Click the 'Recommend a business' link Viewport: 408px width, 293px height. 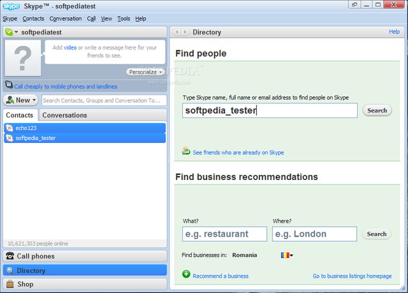tap(221, 276)
